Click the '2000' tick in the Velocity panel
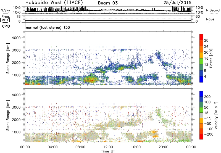Image resolution: width=221 pixels, height=153 pixels. coord(16,120)
